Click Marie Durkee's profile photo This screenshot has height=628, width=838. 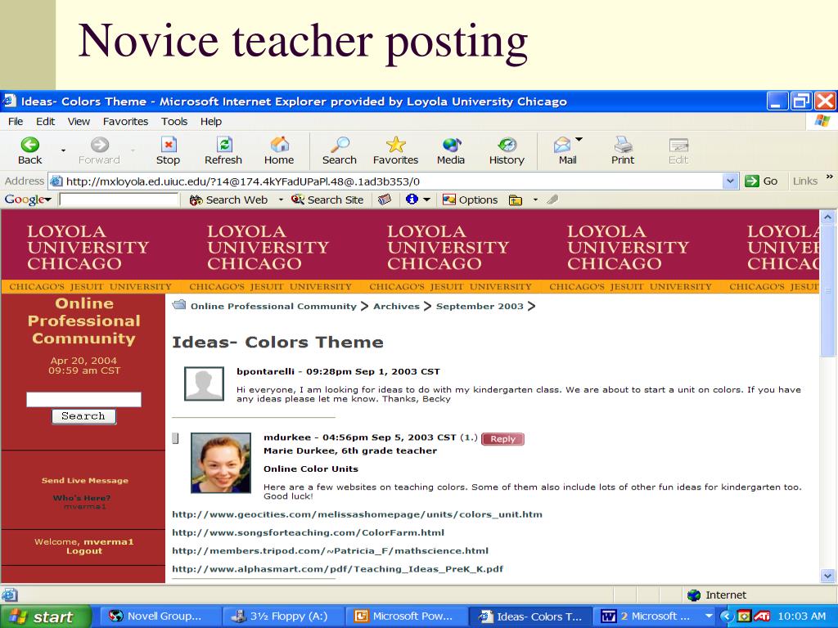[221, 463]
